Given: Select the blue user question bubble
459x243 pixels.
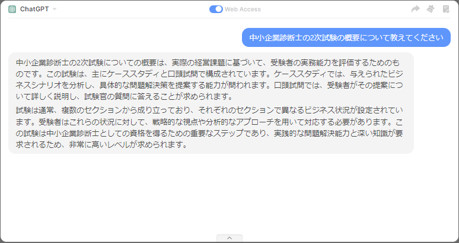Looking at the screenshot, I should (x=346, y=37).
